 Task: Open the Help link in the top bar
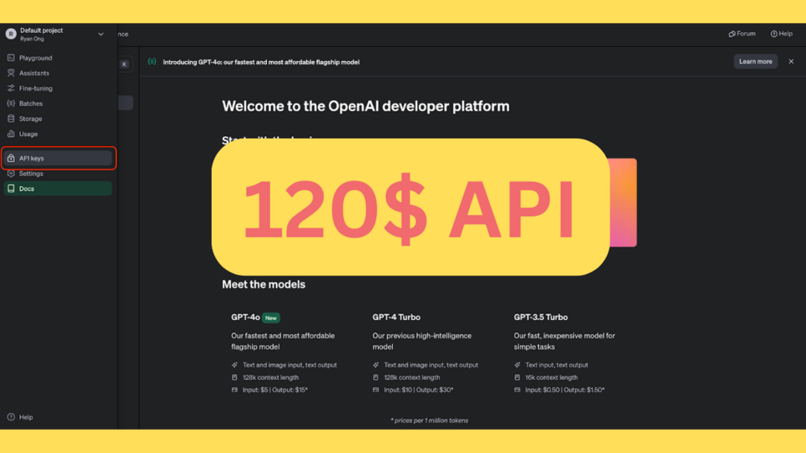[x=781, y=34]
